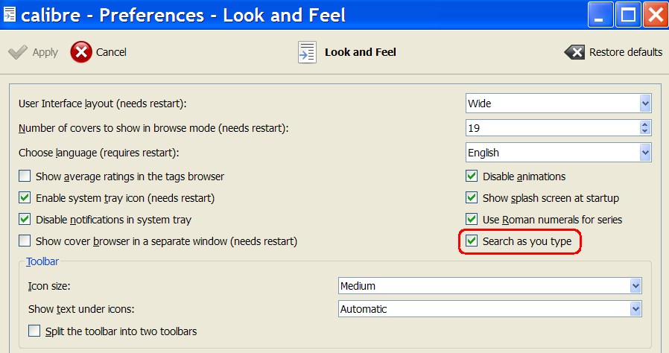669x353 pixels.
Task: Expand the Icon size dropdown
Action: pyautogui.click(x=635, y=286)
